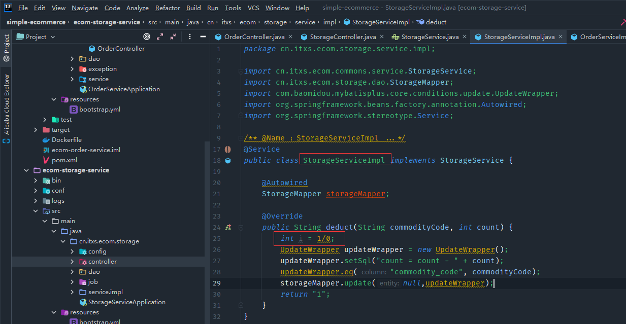The width and height of the screenshot is (626, 324).
Task: Close the StorageController.java tab
Action: [x=382, y=37]
